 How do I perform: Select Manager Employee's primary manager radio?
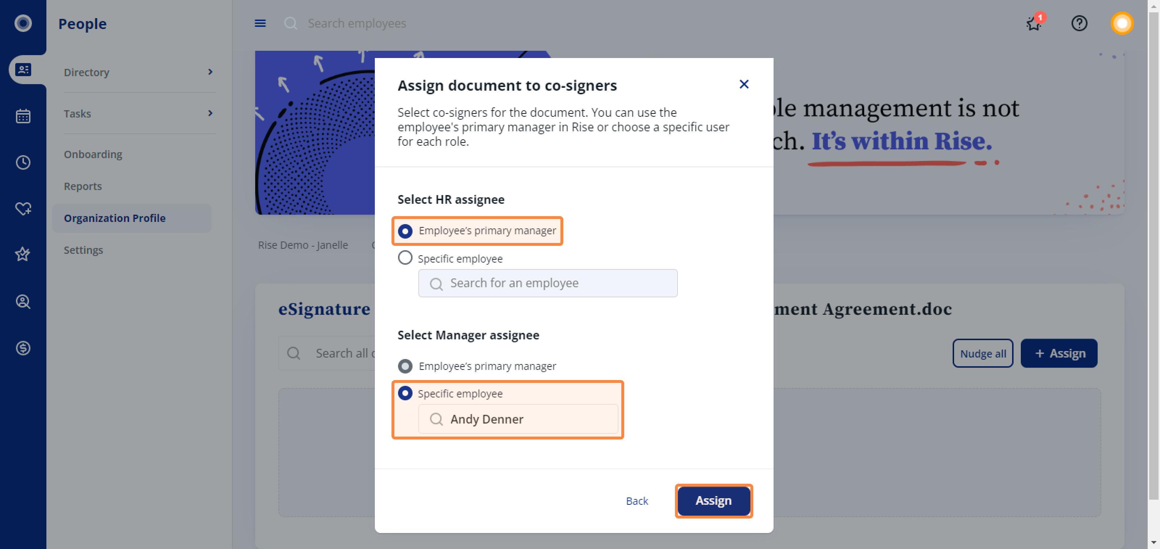coord(405,366)
